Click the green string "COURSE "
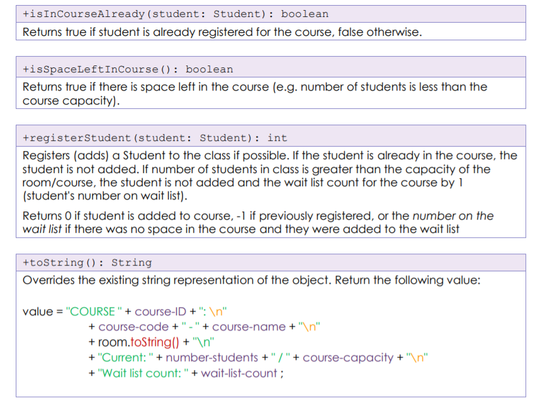This screenshot has width=538, height=409. (x=94, y=311)
